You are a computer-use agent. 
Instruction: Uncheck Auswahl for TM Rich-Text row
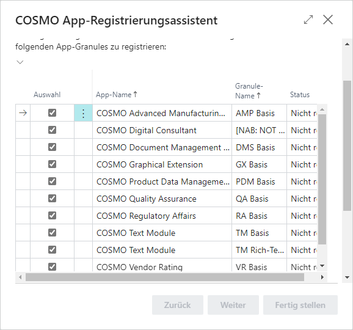click(x=53, y=250)
